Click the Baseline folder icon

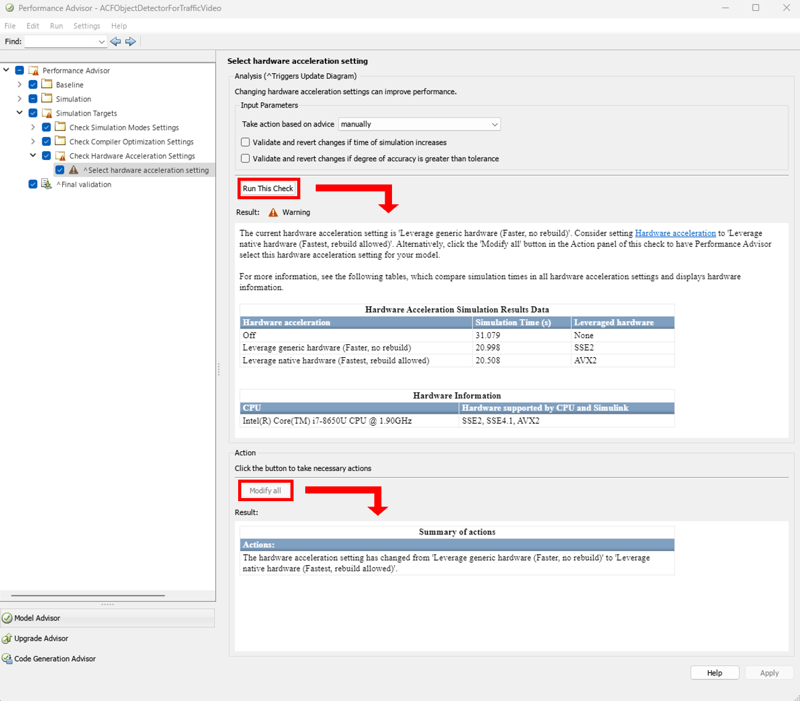point(47,84)
